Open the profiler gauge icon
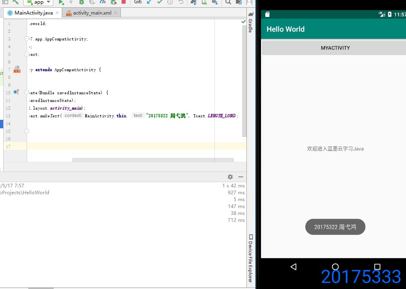Image resolution: width=406 pixels, height=289 pixels. [103, 2]
